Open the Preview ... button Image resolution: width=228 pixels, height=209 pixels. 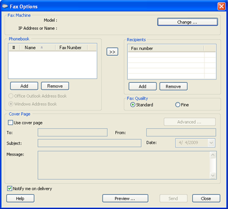click(126, 199)
